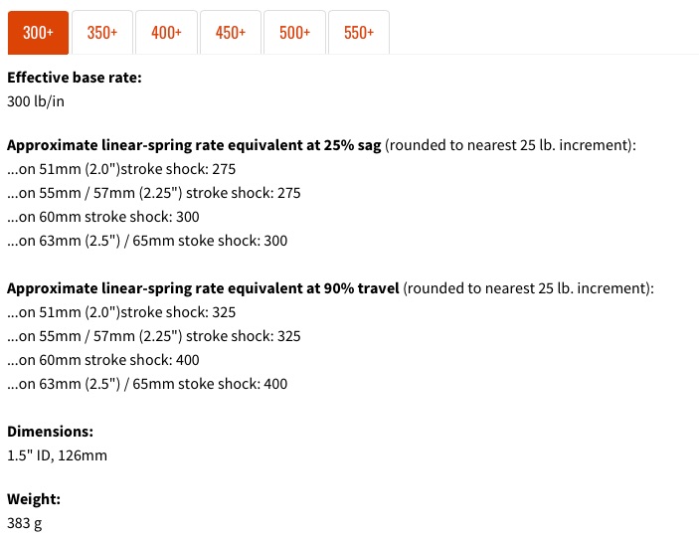Click the 90% travel section heading

pos(203,288)
